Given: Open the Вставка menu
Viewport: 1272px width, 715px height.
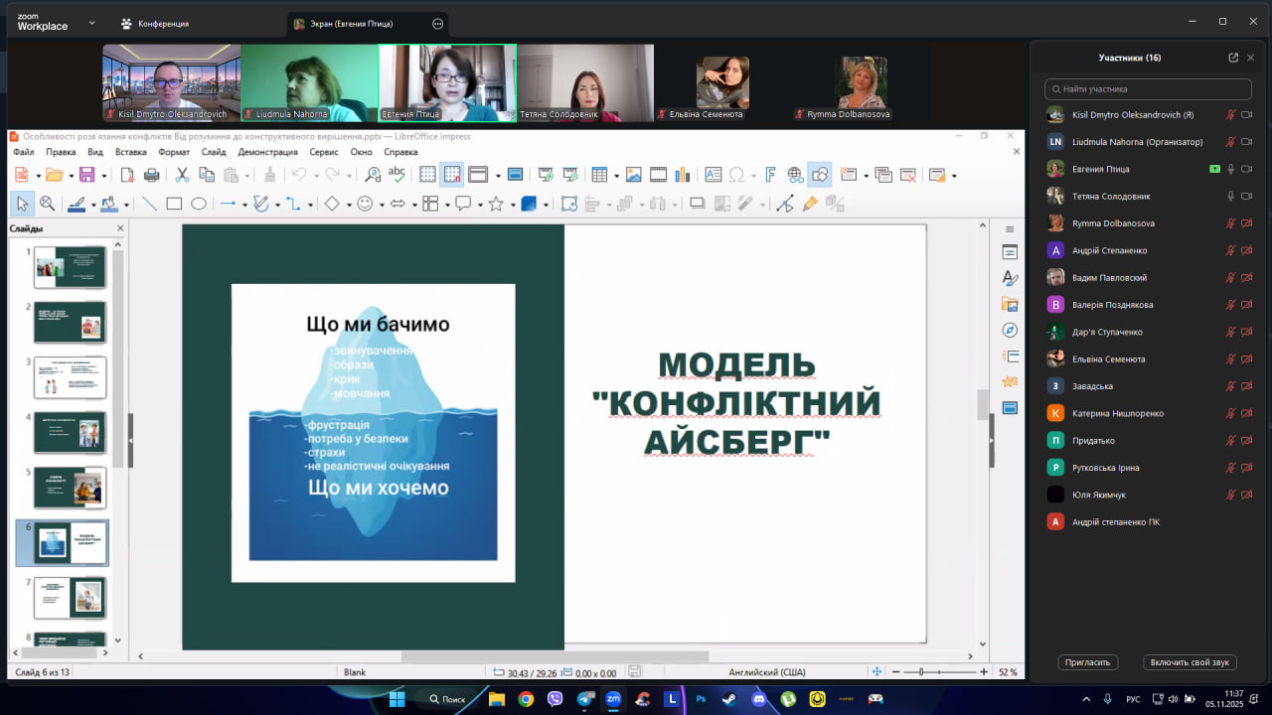Looking at the screenshot, I should pyautogui.click(x=130, y=152).
